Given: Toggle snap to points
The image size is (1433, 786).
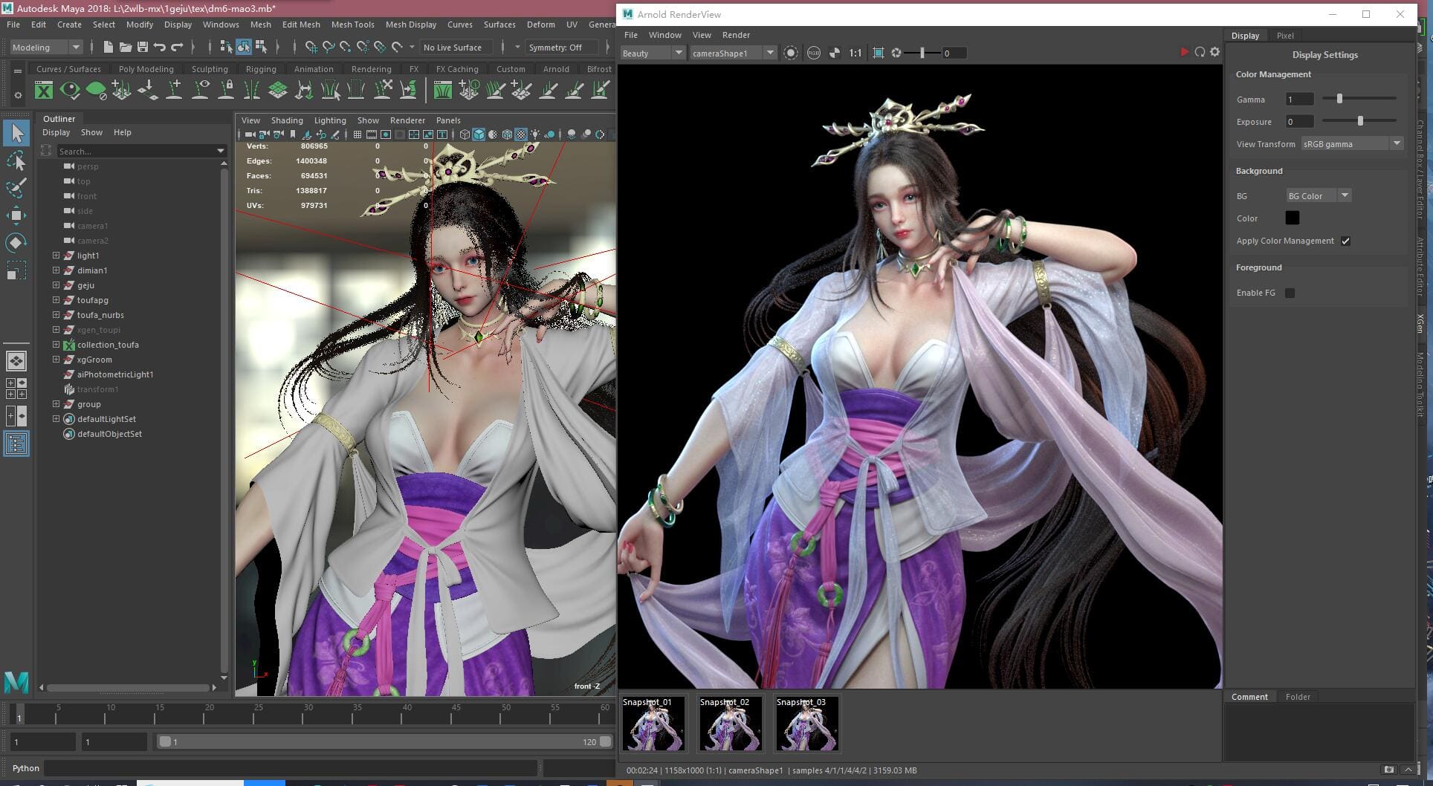Looking at the screenshot, I should tap(345, 47).
